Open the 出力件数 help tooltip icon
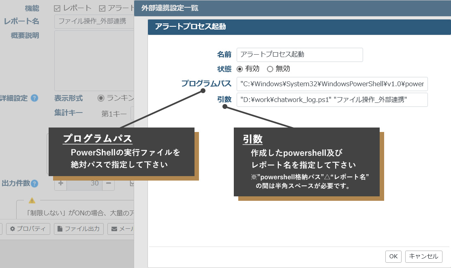The image size is (451, 268). click(34, 184)
